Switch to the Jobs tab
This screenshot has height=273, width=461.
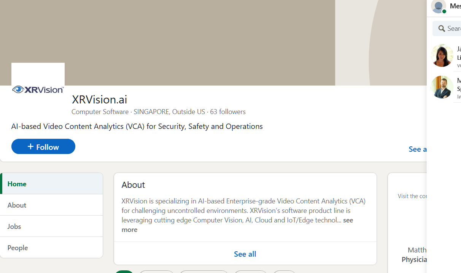(52, 226)
